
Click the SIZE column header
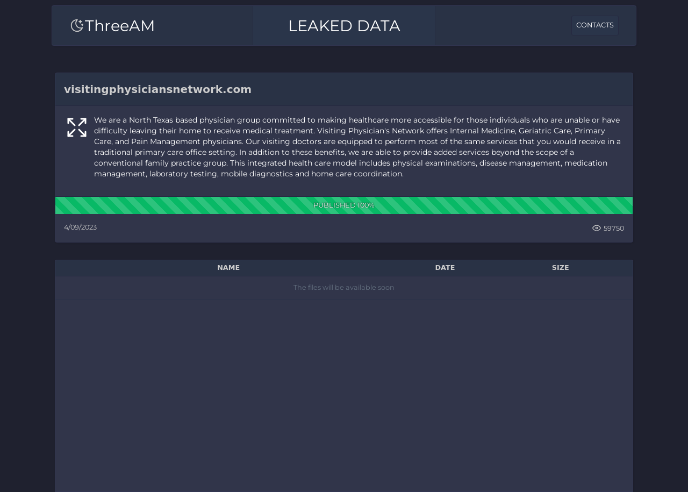pos(560,268)
